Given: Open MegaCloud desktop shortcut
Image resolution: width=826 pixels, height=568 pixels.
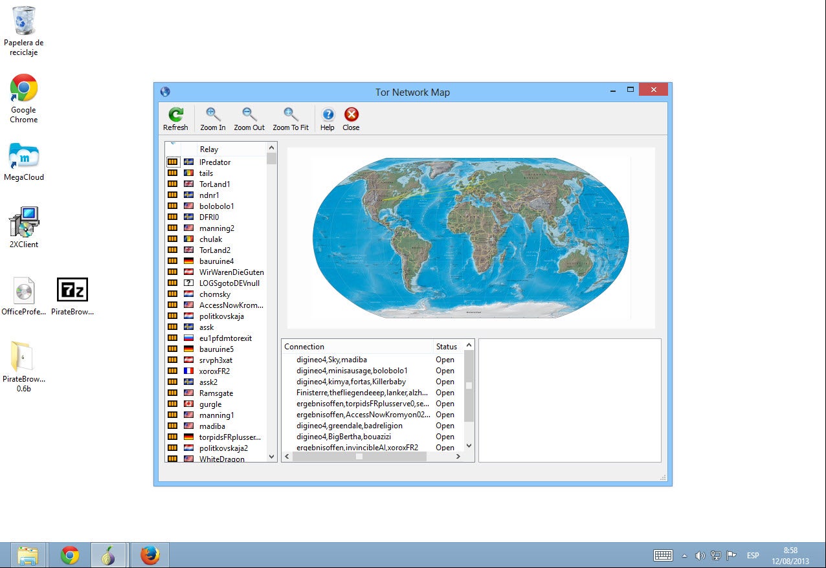Looking at the screenshot, I should (x=24, y=156).
